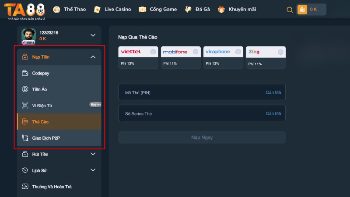The height and width of the screenshot is (197, 350).
Task: Click the vinaphone logo
Action: click(x=217, y=52)
